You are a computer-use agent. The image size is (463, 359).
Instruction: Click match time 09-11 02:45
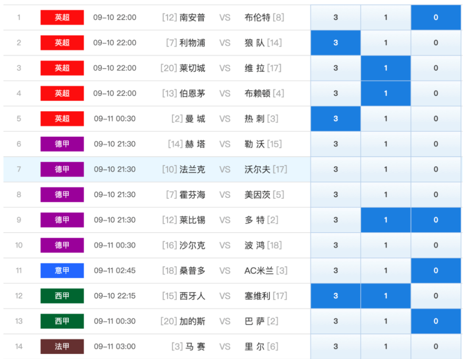tap(115, 271)
